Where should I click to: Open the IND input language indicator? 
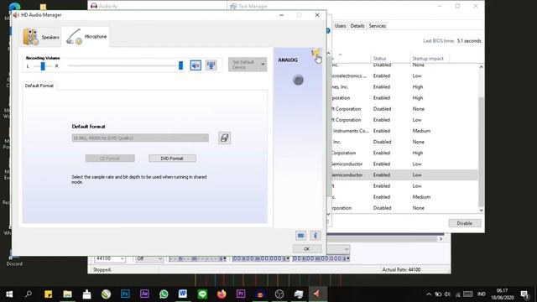(481, 294)
